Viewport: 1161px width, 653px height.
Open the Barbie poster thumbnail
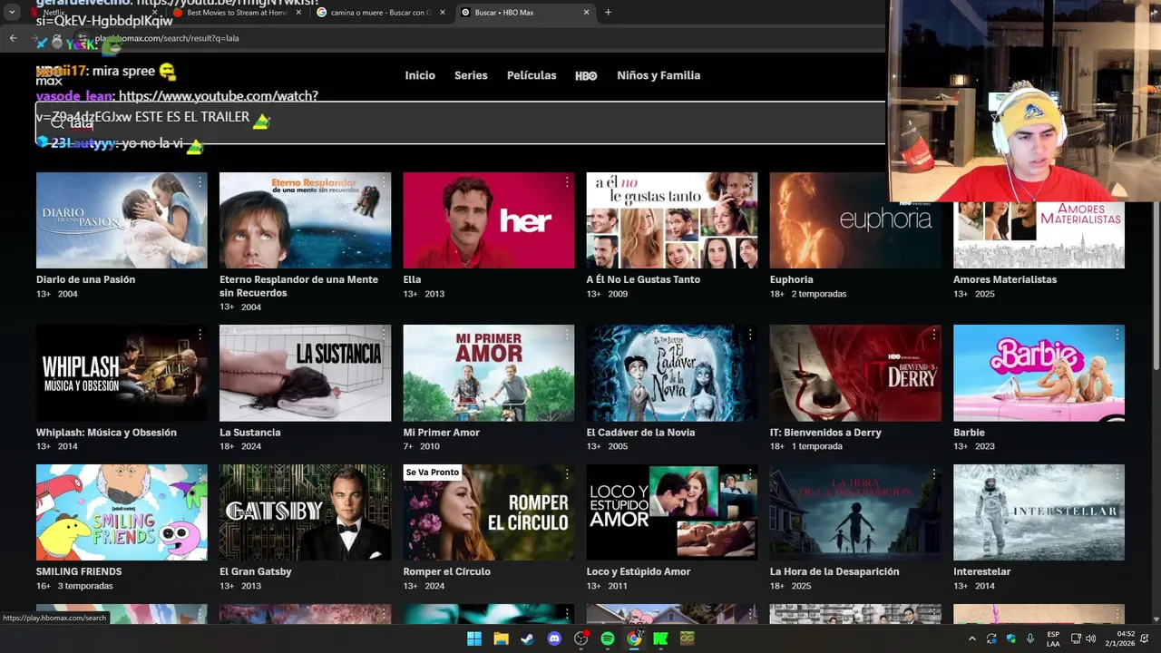point(1039,373)
